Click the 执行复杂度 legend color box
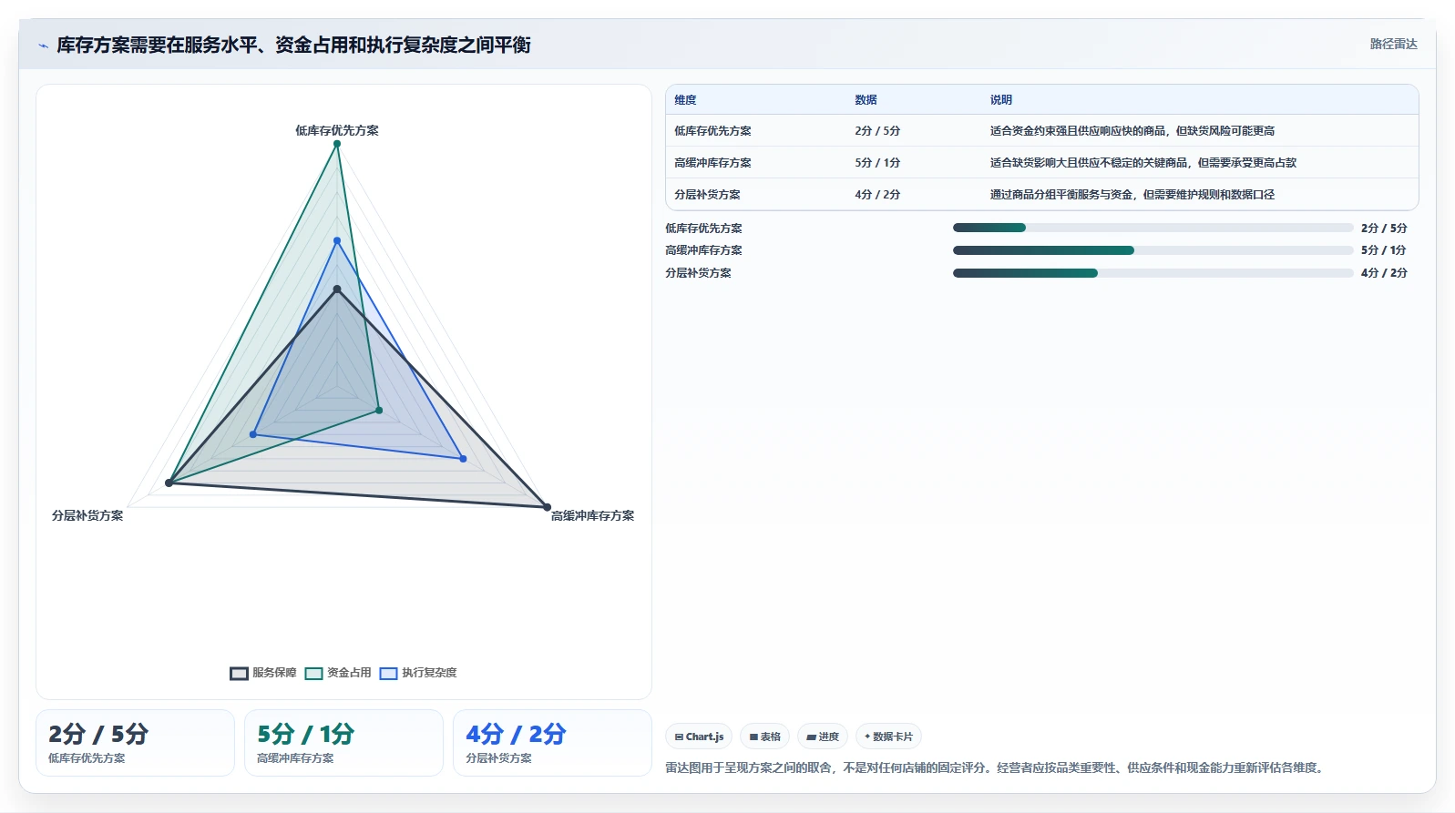Screen dimensions: 1455x813 click(x=388, y=674)
